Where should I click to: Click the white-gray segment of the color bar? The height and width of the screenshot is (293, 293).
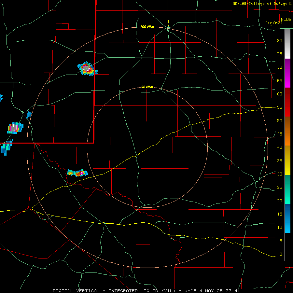pyautogui.click(x=287, y=44)
